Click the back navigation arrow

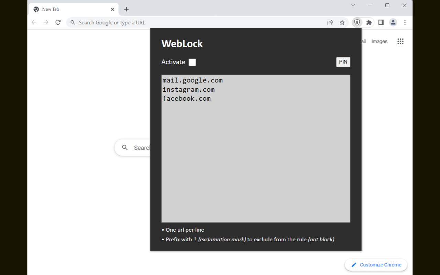tap(34, 22)
